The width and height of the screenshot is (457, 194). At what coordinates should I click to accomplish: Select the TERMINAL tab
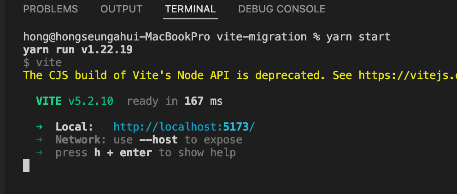190,9
